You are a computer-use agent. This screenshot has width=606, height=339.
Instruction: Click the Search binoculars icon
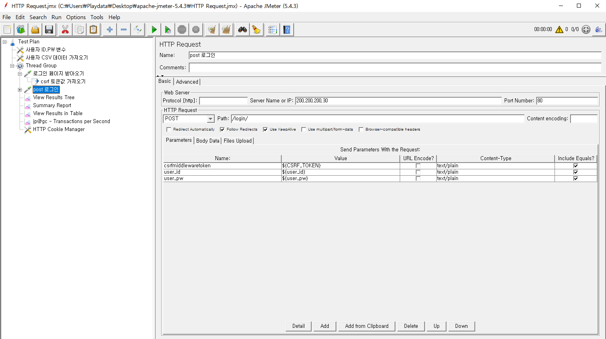pyautogui.click(x=243, y=29)
